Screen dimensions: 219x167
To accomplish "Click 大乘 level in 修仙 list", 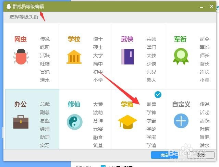I will coord(98,104).
